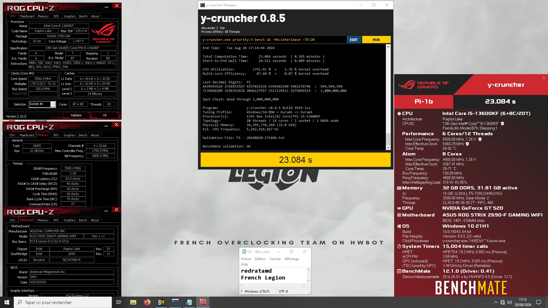Open SPD tab in middle CPU-Z window
The image size is (548, 308).
pyautogui.click(x=56, y=135)
